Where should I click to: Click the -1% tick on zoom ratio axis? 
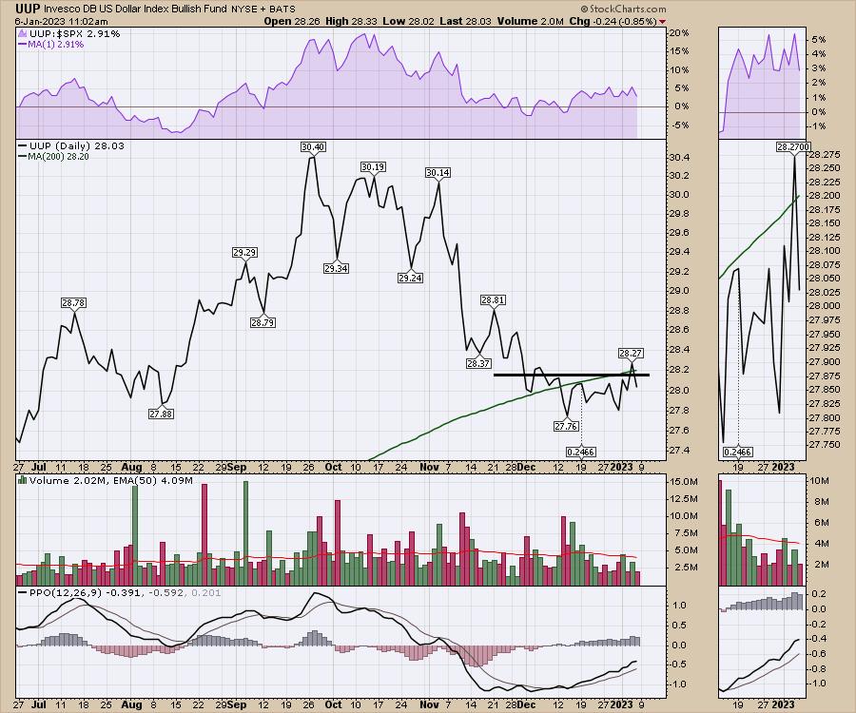(819, 126)
